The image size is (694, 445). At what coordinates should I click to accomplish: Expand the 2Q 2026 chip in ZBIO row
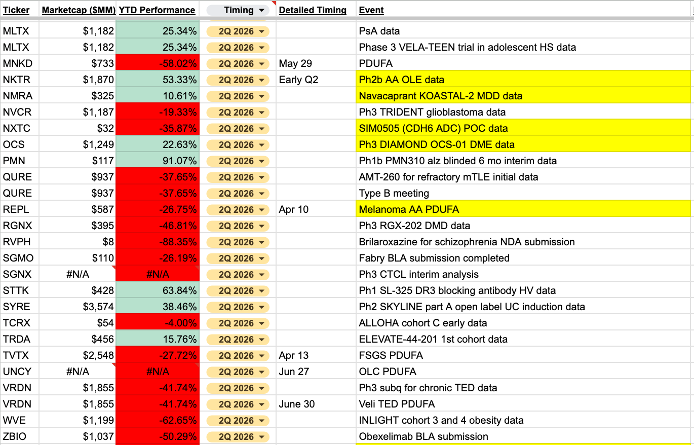[x=238, y=436]
